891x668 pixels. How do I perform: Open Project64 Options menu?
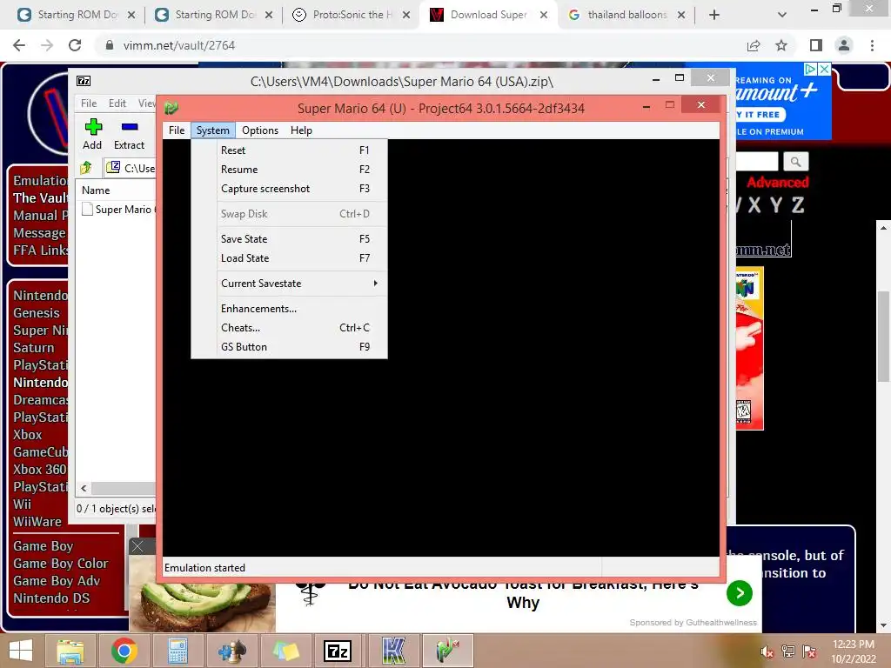(260, 130)
